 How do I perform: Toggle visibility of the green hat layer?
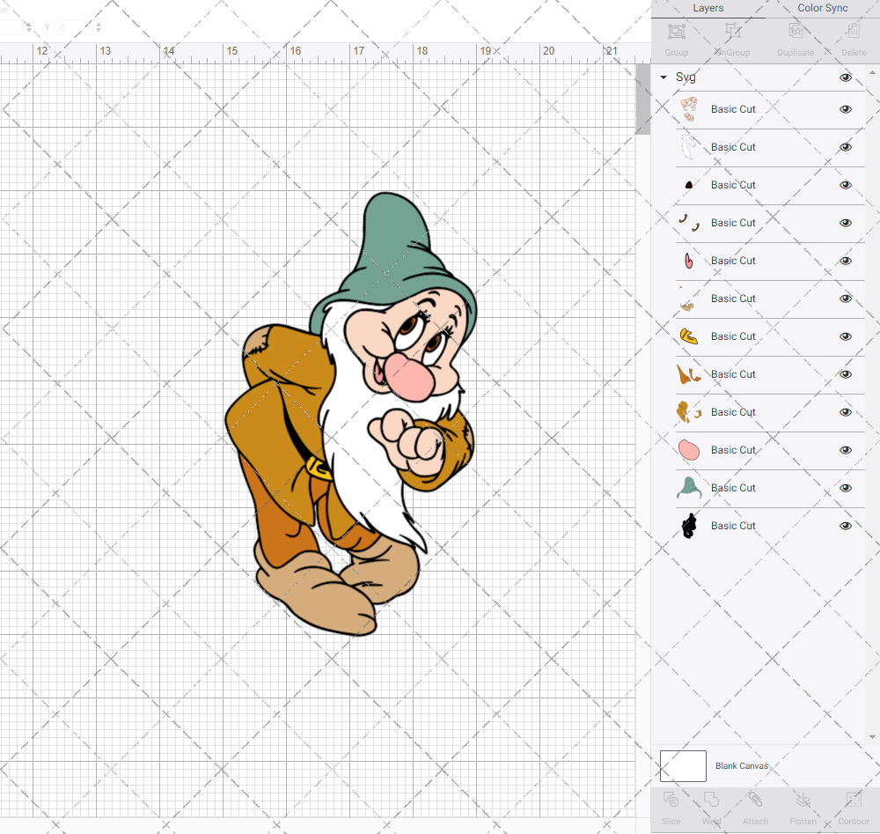(x=845, y=488)
